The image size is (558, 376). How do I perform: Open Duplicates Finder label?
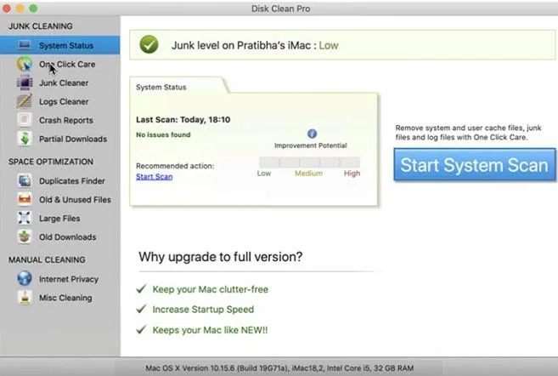(x=72, y=181)
